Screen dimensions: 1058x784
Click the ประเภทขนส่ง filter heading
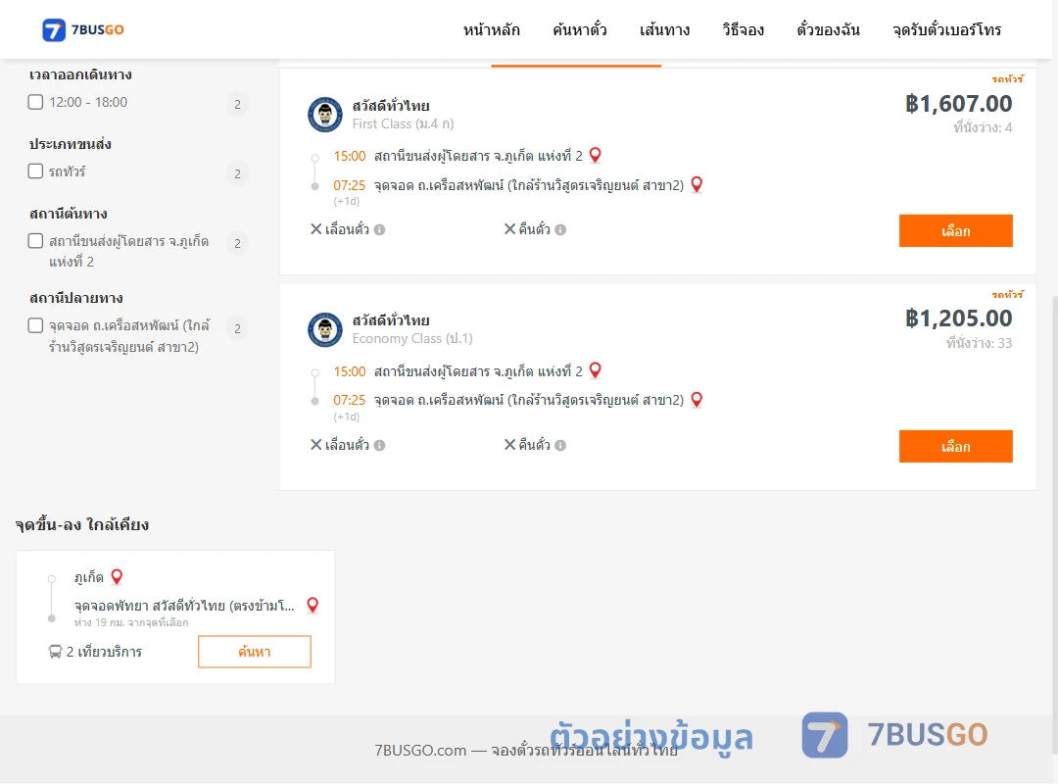pyautogui.click(x=71, y=144)
